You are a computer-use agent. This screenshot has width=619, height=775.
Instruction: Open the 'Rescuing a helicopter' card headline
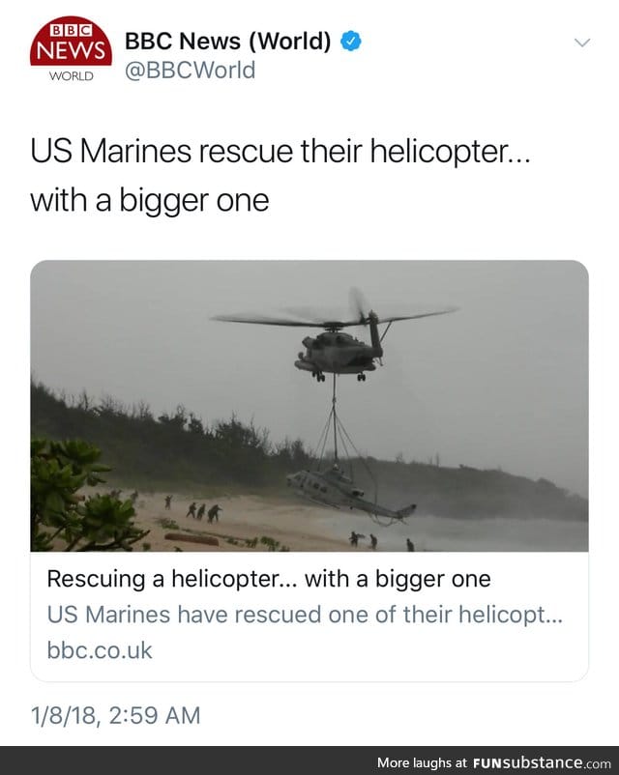[269, 579]
